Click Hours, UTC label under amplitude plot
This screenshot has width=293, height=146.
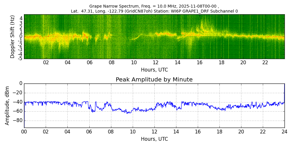click(154, 139)
